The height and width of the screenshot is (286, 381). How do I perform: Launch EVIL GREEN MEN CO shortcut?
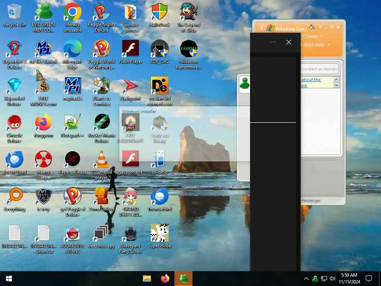(43, 17)
